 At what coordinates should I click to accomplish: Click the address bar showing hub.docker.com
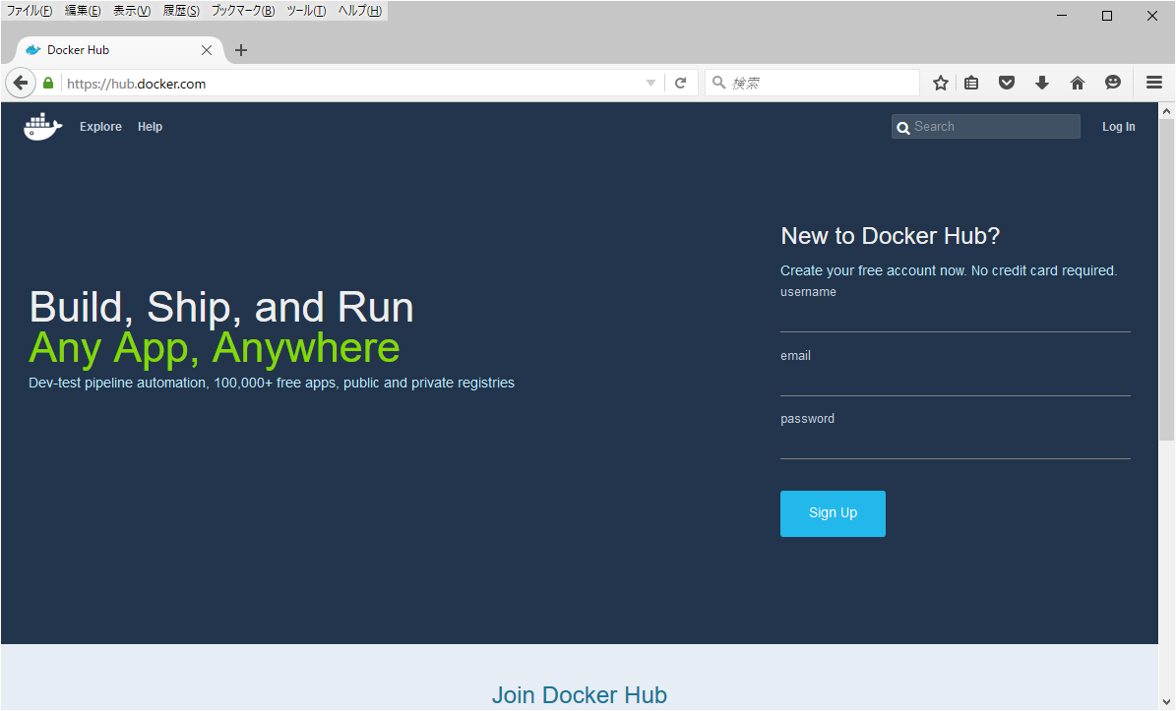coord(352,84)
